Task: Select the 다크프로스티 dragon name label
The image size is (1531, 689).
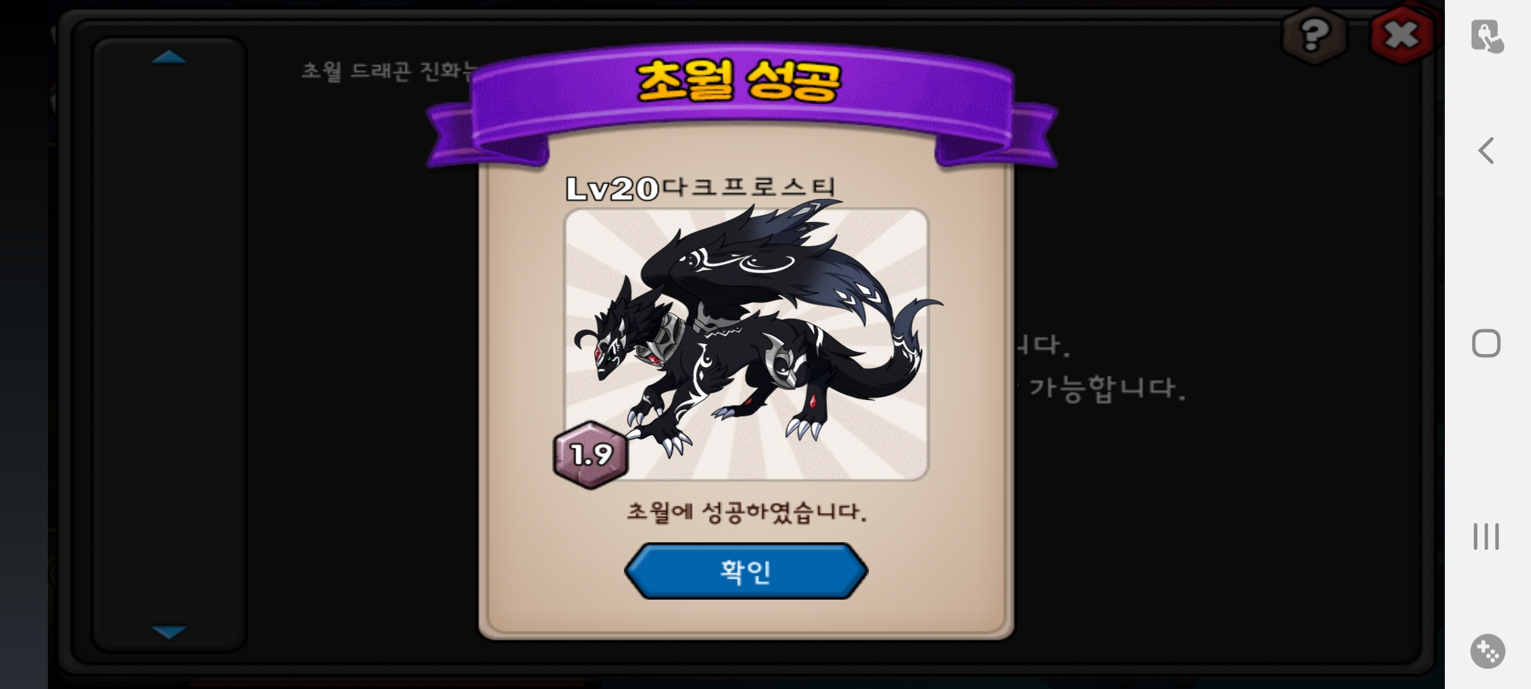Action: 748,187
